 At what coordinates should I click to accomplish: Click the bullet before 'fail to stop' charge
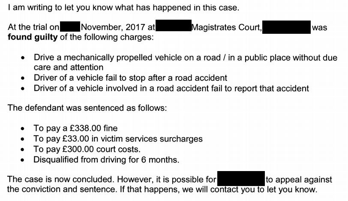(23, 78)
